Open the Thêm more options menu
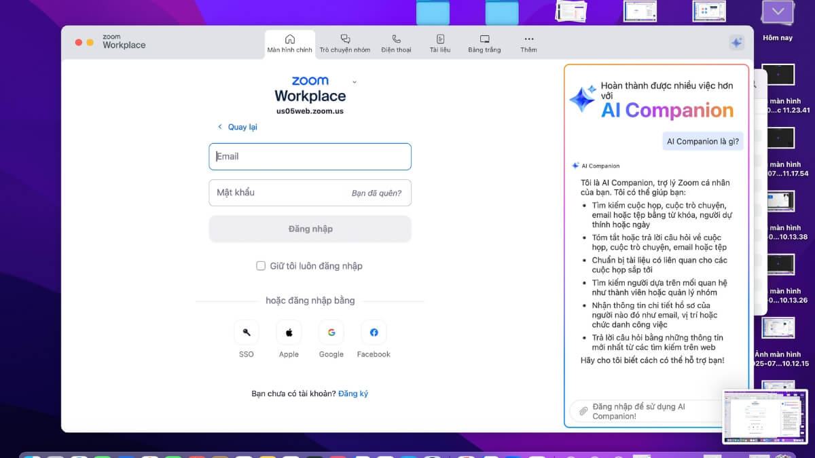This screenshot has width=815, height=458. click(528, 43)
